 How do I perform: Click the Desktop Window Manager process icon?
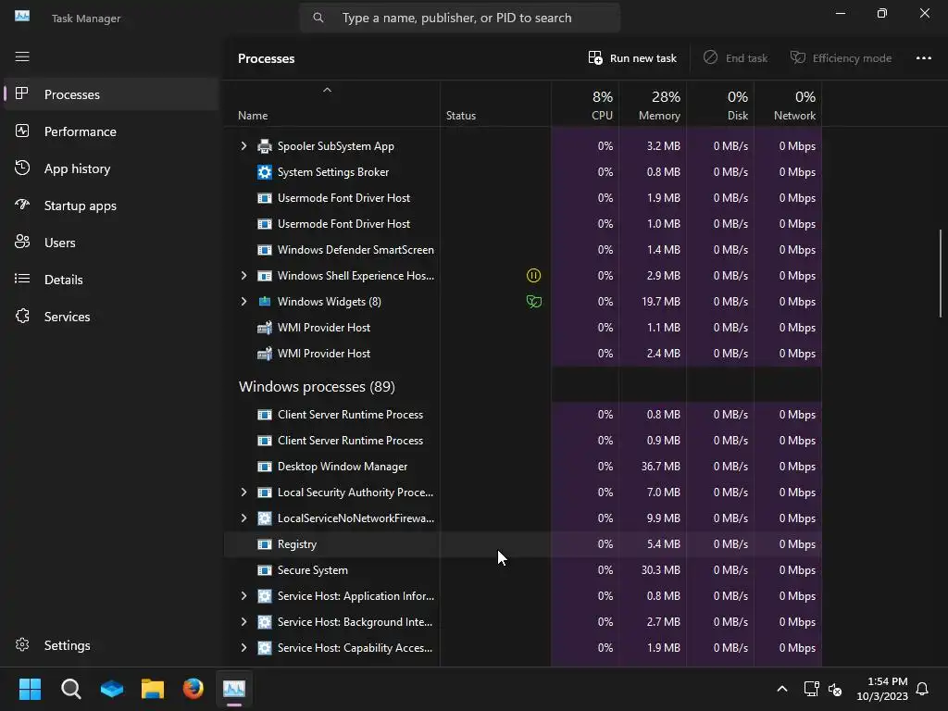pyautogui.click(x=264, y=467)
